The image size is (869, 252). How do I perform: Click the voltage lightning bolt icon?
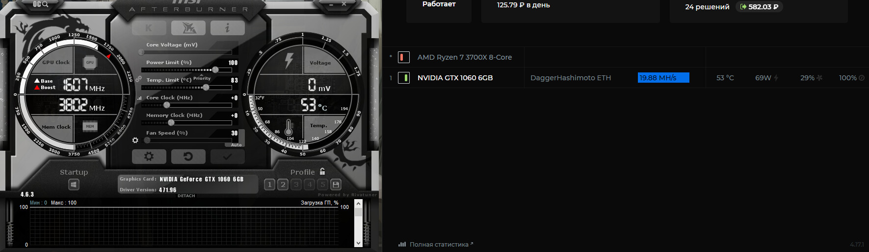coord(289,61)
